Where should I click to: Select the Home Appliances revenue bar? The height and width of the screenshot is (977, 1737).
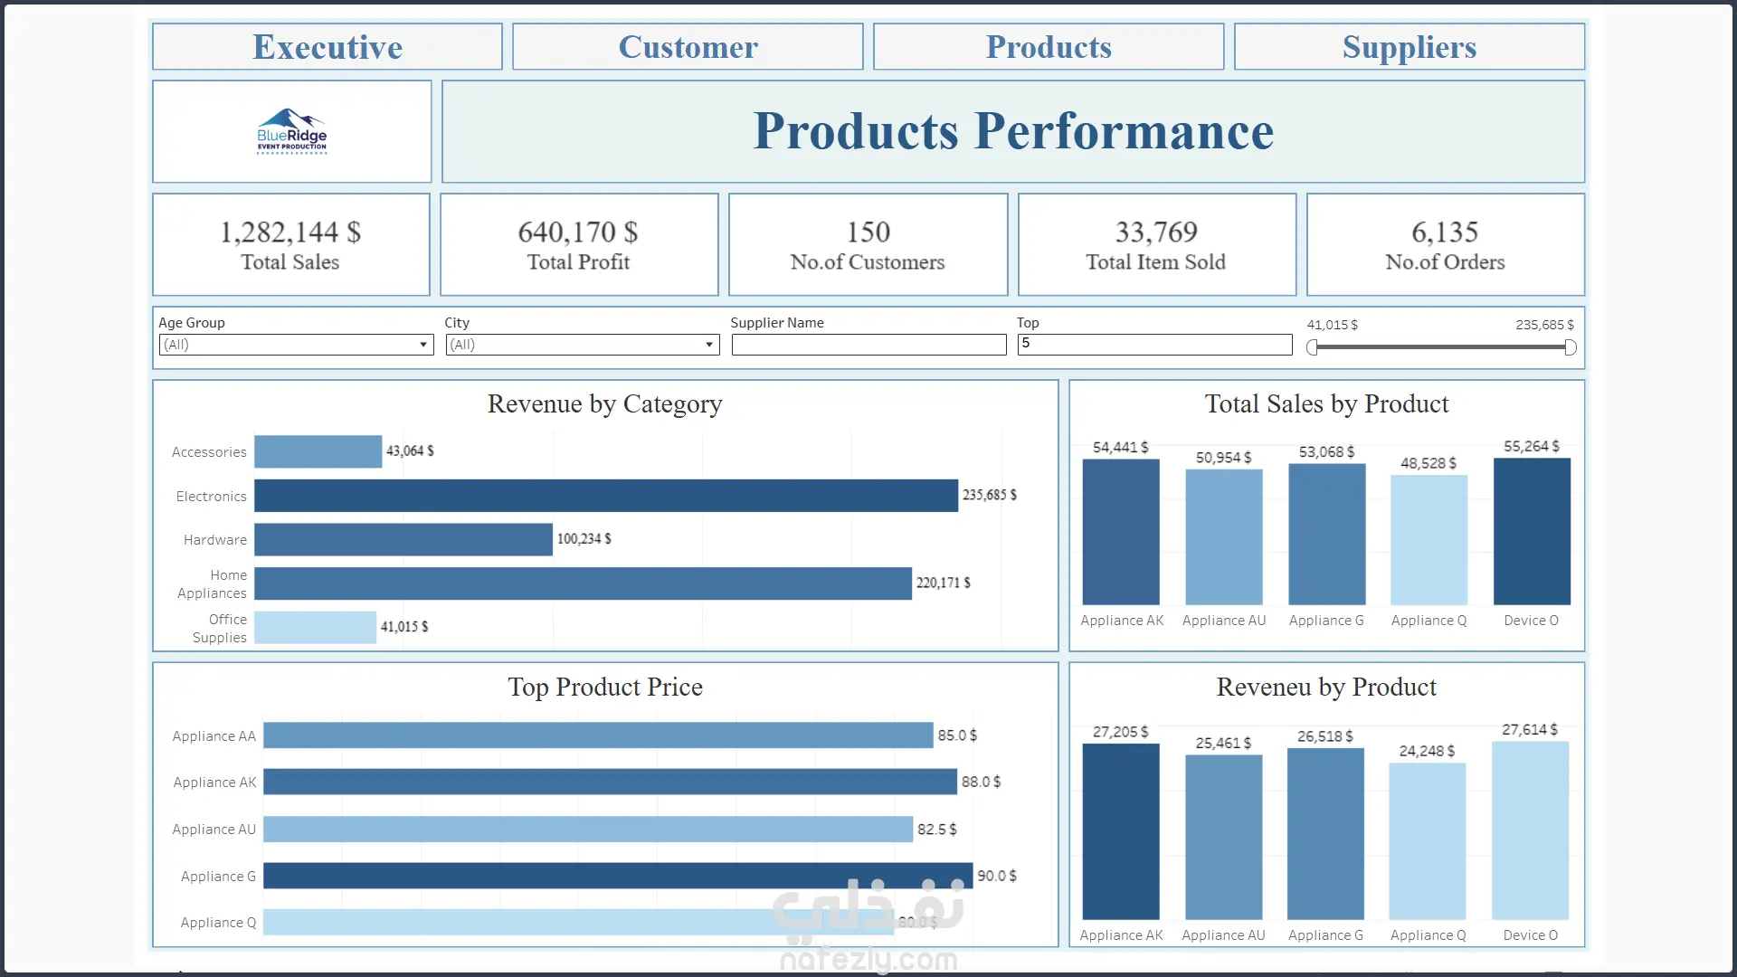click(x=583, y=583)
